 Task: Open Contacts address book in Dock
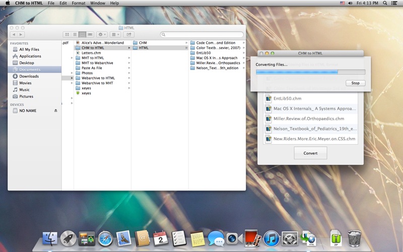point(142,238)
